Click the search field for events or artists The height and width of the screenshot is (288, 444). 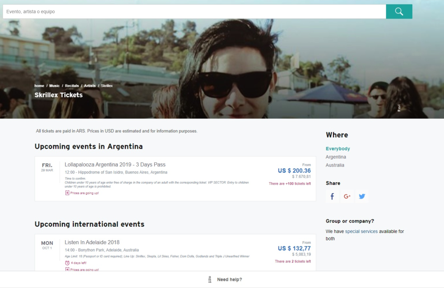(194, 12)
